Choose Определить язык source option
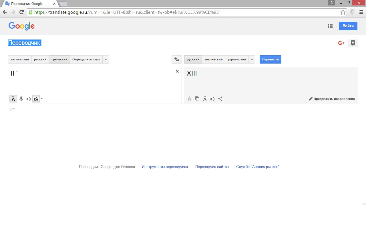This screenshot has height=229, width=366. click(x=86, y=60)
